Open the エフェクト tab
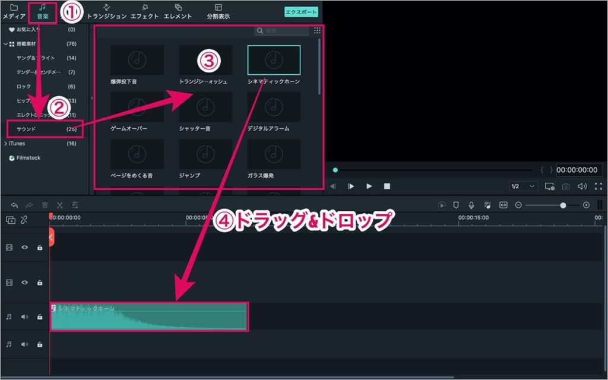Screen dimensions: 608x380 145,12
